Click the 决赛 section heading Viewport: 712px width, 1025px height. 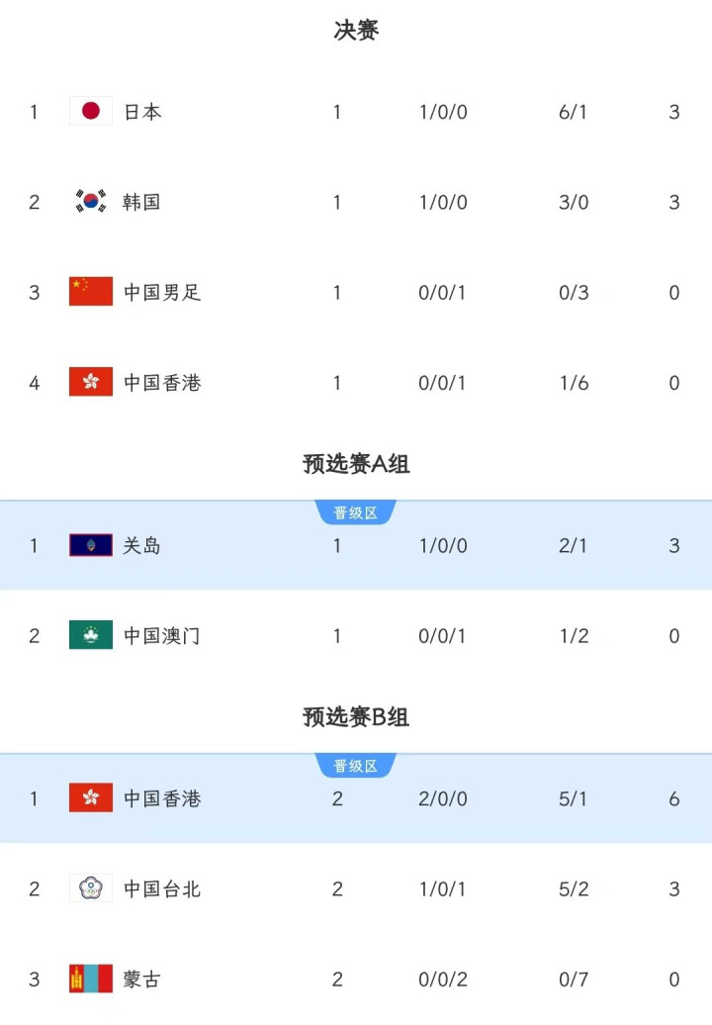pos(356,30)
